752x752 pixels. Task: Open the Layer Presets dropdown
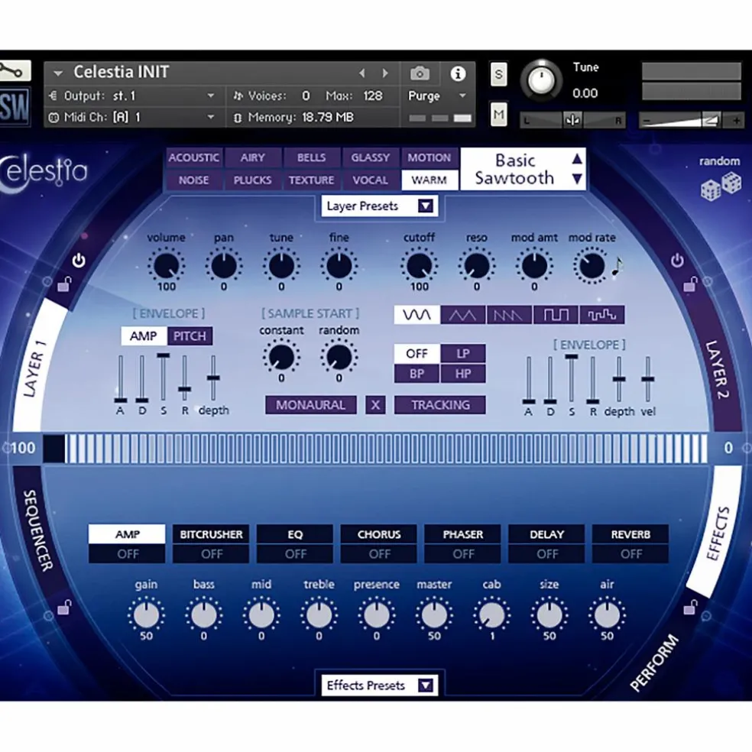point(379,206)
